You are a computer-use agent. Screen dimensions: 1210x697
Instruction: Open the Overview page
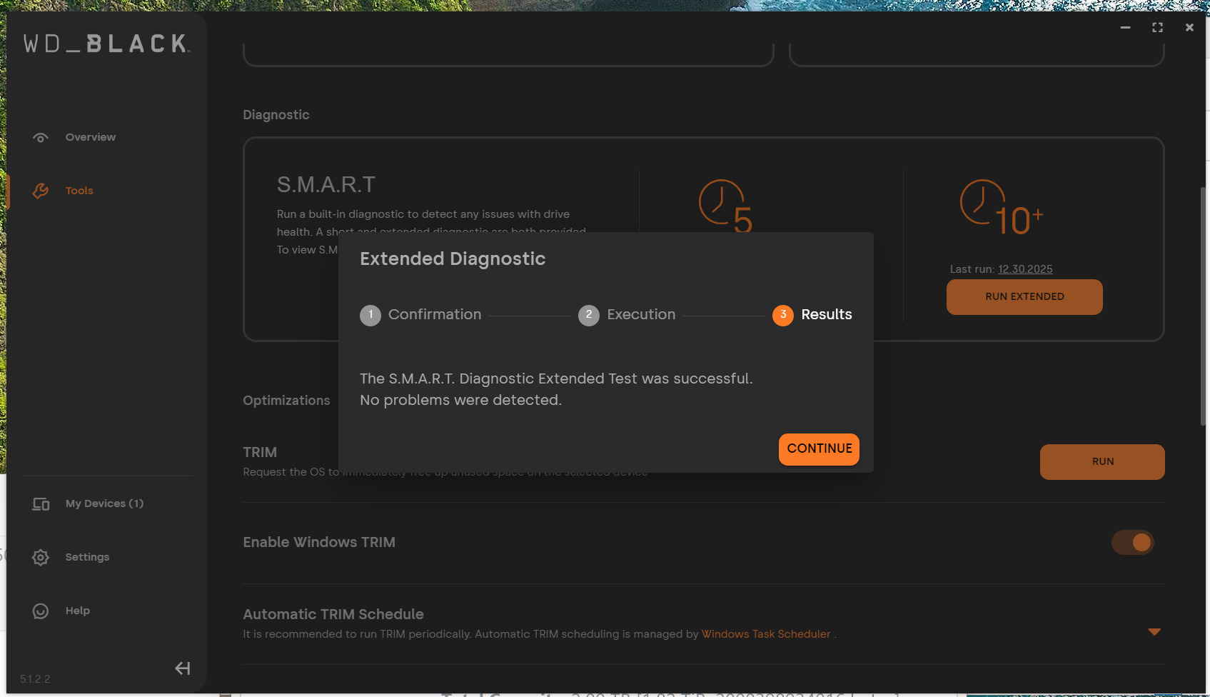click(x=90, y=137)
